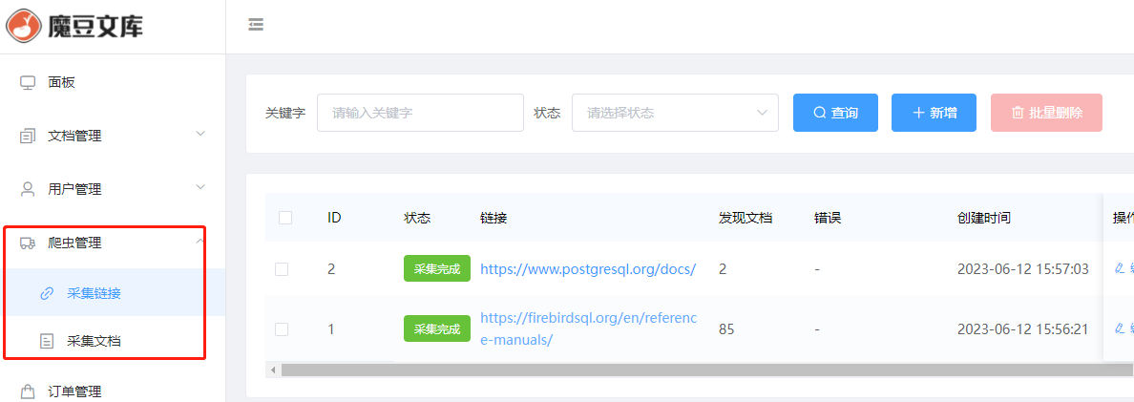Click the 爬虫管理 truck icon
Screen dimensions: 1134x402
click(28, 243)
